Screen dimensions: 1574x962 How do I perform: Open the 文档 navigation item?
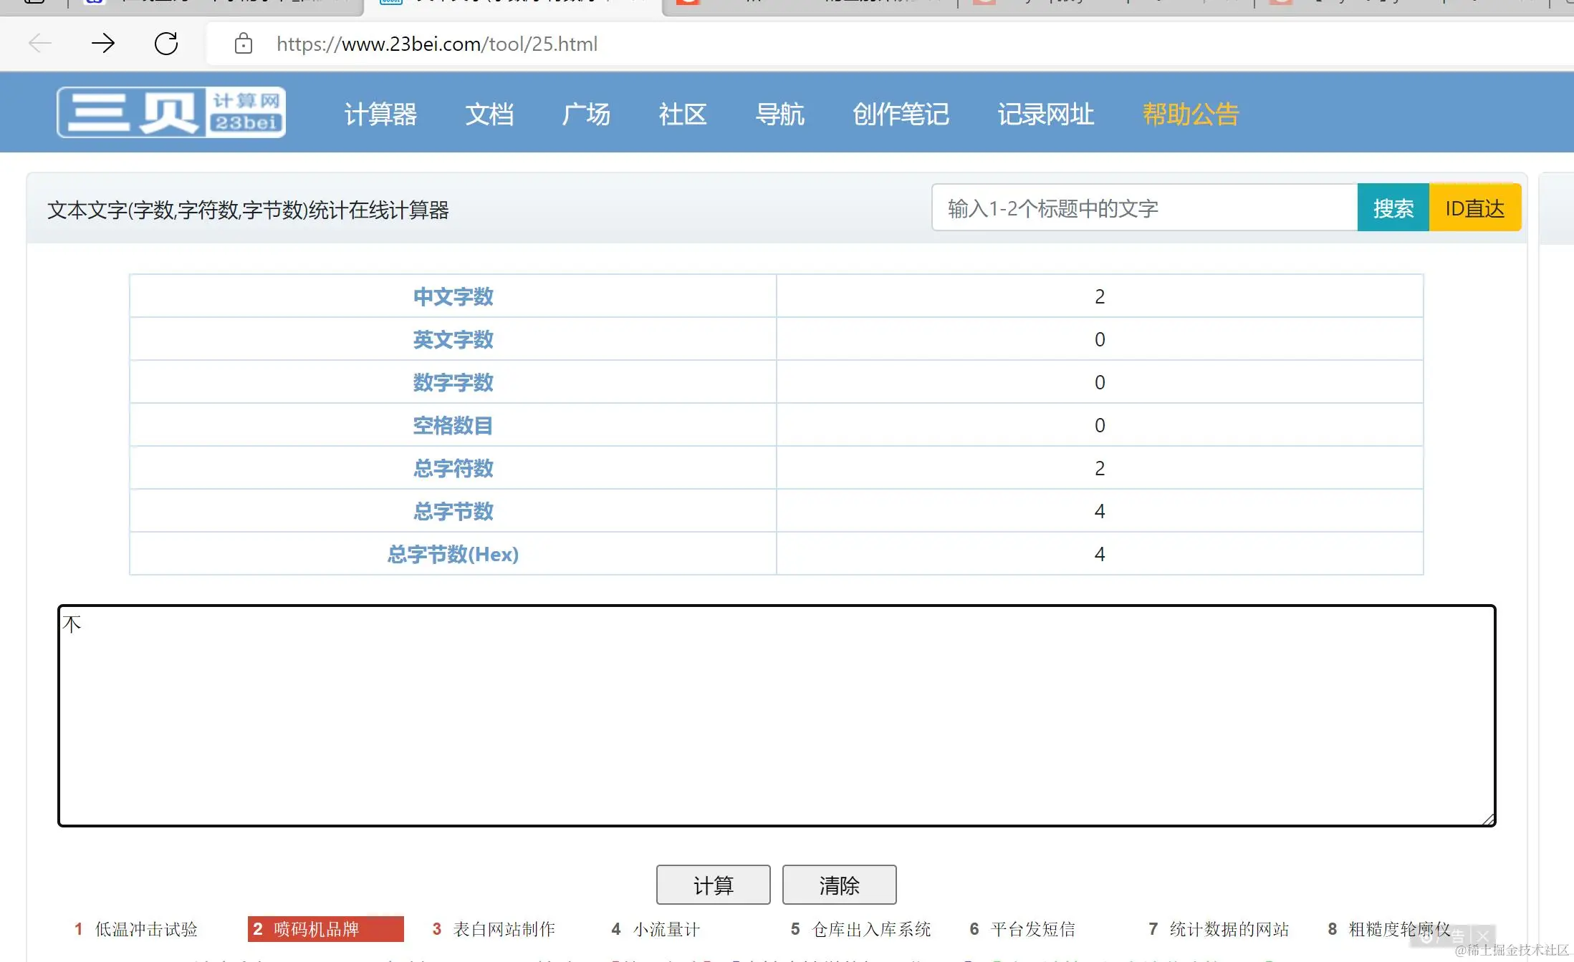489,115
